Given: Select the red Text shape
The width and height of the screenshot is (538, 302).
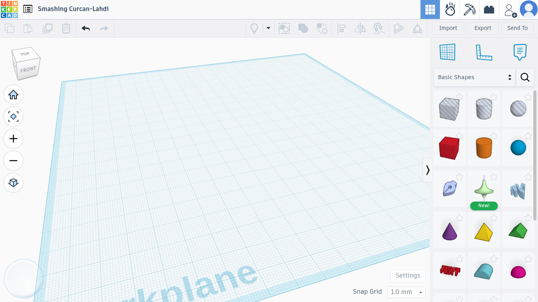Looking at the screenshot, I should tap(450, 271).
